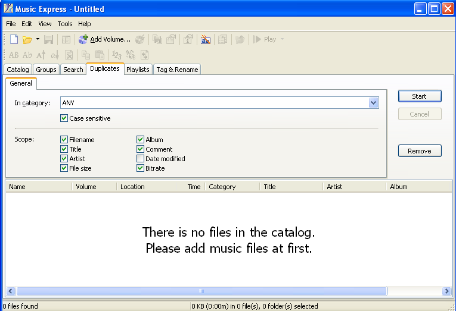Click the Start button
This screenshot has width=456, height=311.
420,96
